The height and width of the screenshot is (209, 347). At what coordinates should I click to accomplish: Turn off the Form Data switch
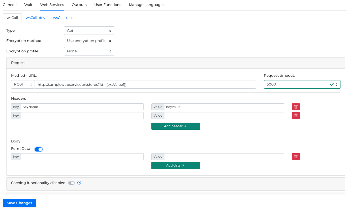point(39,149)
